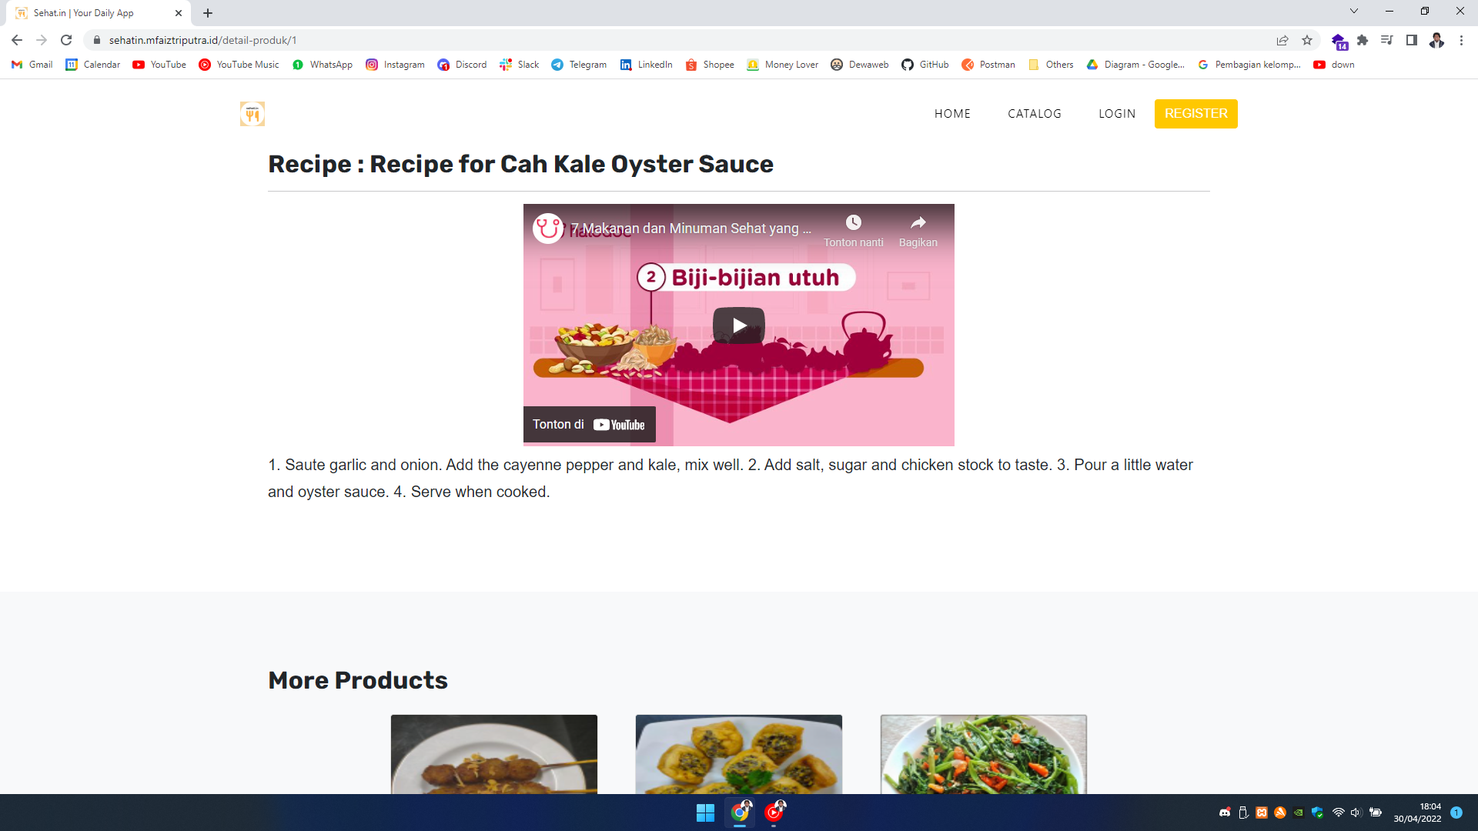Click the Sehat.in logo icon
This screenshot has width=1478, height=831.
(252, 114)
